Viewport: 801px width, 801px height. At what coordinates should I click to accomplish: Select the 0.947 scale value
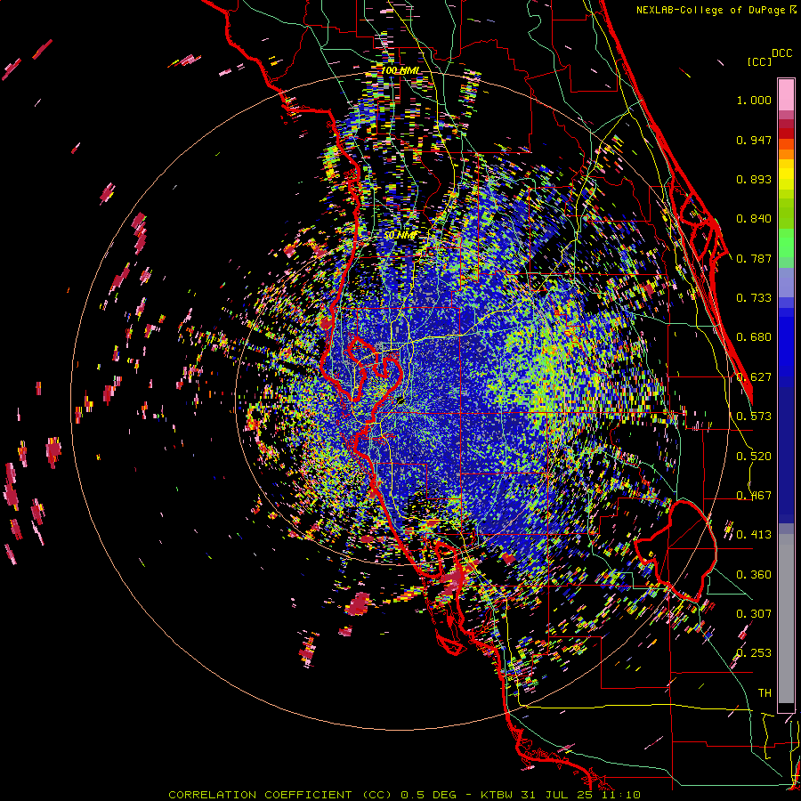(754, 140)
